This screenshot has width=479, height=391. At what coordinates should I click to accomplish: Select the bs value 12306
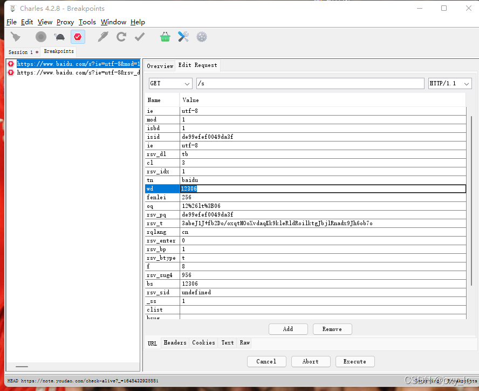point(323,284)
